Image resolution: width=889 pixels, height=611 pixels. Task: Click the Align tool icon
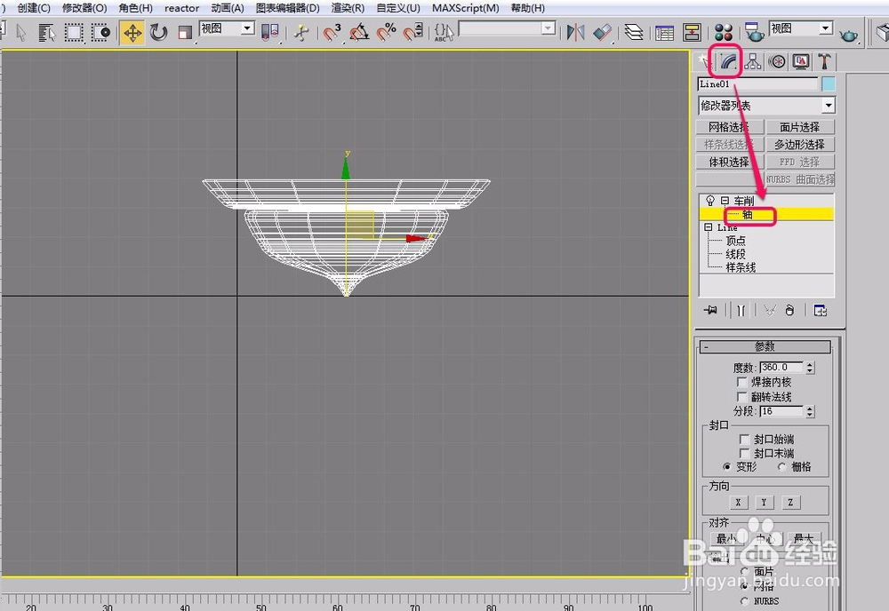tap(603, 33)
